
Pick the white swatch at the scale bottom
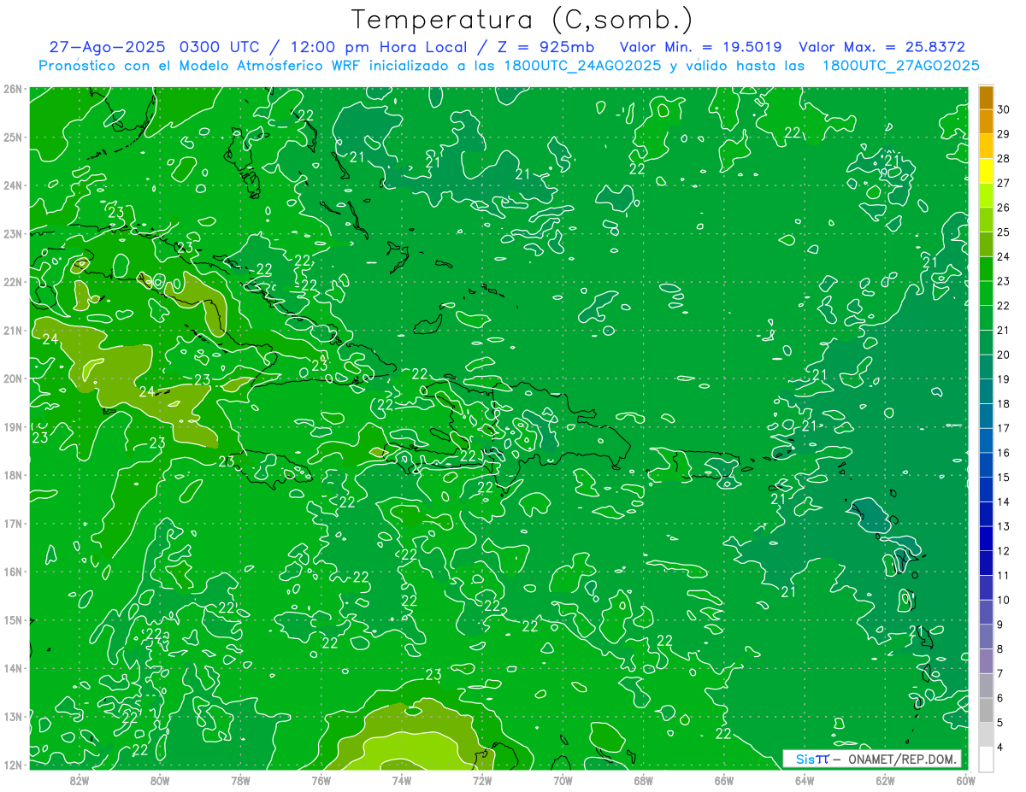click(986, 759)
